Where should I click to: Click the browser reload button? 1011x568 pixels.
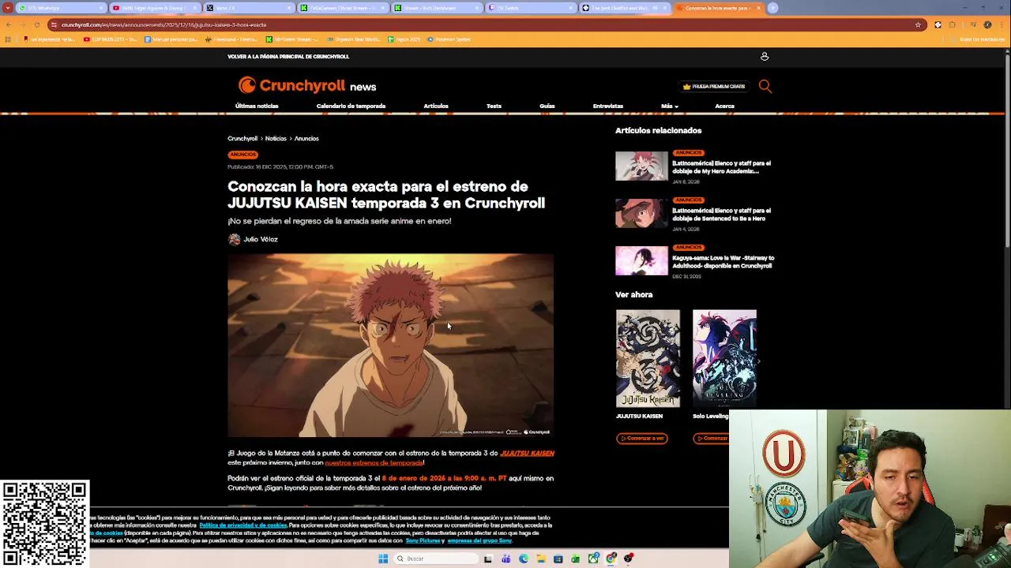tap(36, 24)
